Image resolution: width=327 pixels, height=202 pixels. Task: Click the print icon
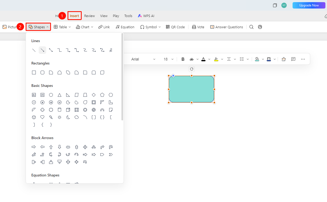260,27
